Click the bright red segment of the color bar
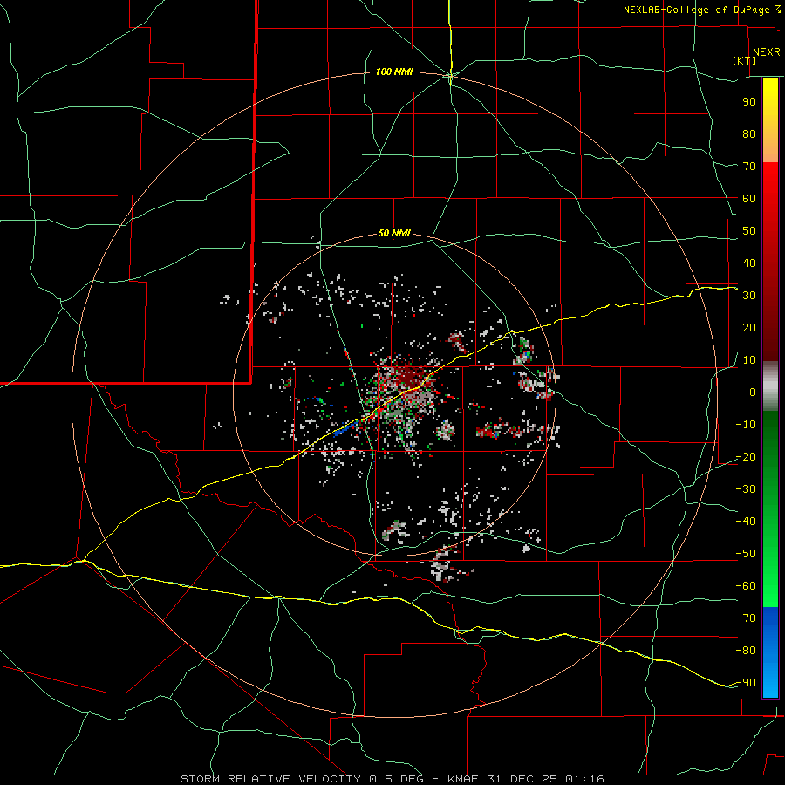Viewport: 785px width, 785px height. pyautogui.click(x=770, y=190)
